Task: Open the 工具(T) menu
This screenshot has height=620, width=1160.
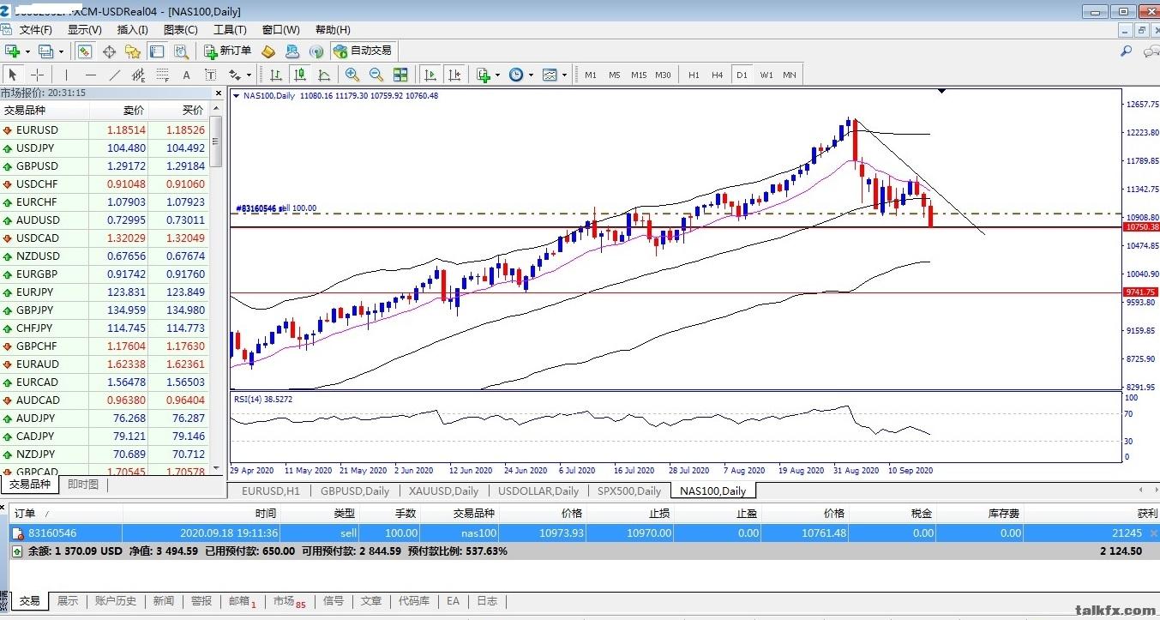Action: click(230, 30)
